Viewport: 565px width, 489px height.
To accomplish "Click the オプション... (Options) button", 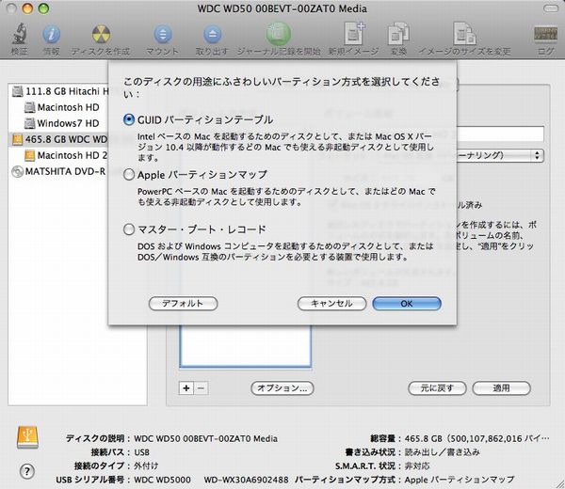I will pyautogui.click(x=282, y=387).
